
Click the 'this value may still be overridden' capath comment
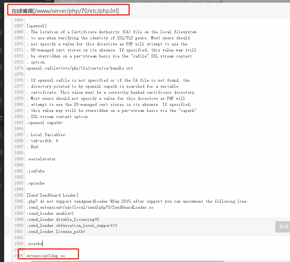pyautogui.click(x=112, y=110)
